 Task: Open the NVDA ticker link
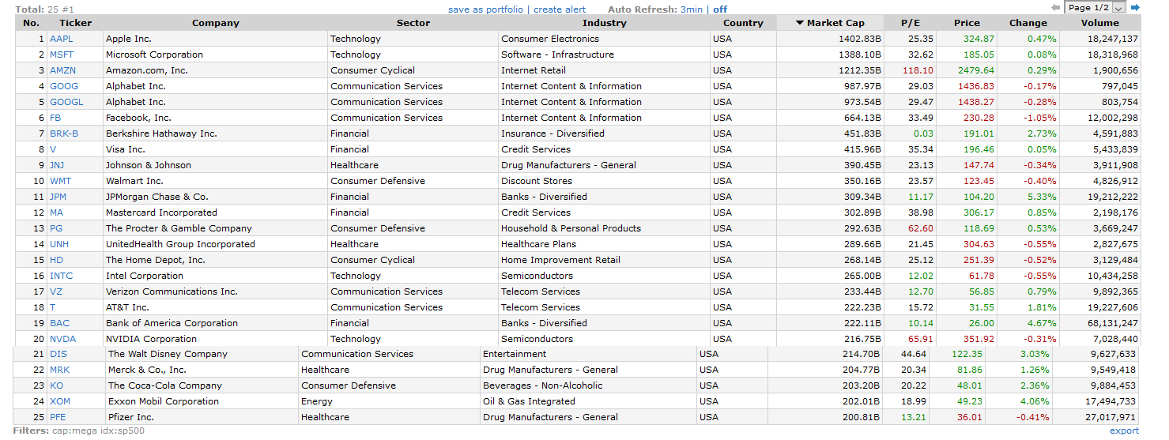(x=62, y=339)
